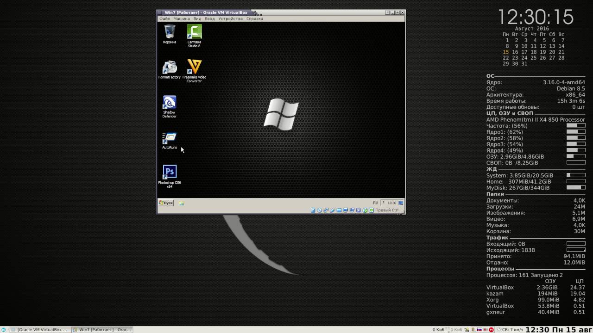Click highlighted date 15 in conky calendar

tap(506, 52)
